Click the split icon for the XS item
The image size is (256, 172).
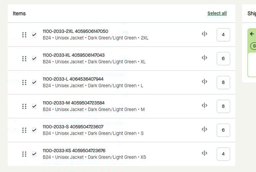coord(204,153)
